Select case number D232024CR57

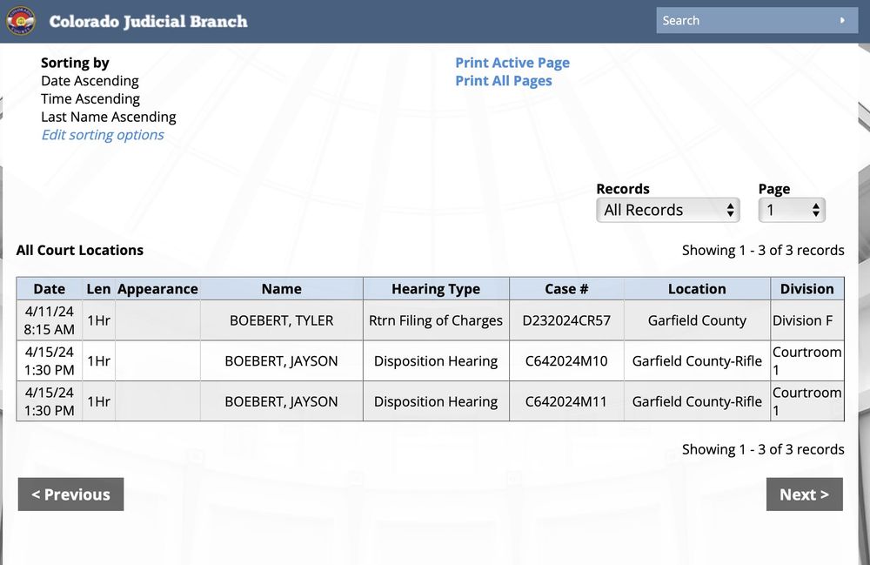click(x=566, y=320)
